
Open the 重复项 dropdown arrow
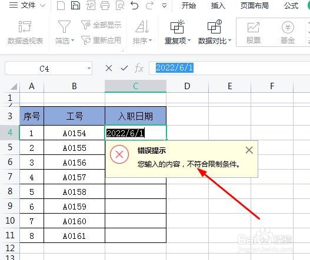[x=189, y=40]
